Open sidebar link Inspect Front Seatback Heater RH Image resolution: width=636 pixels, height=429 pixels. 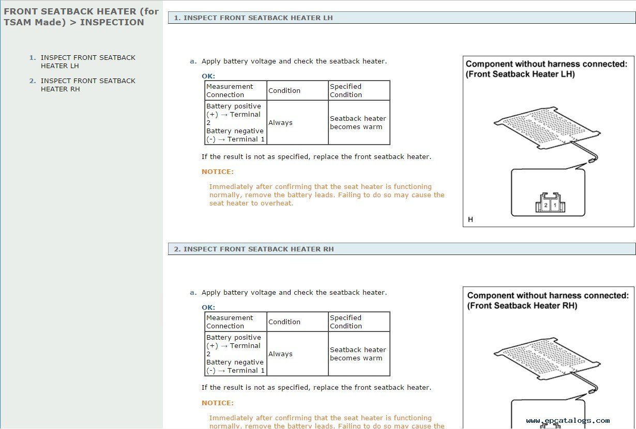click(x=88, y=85)
